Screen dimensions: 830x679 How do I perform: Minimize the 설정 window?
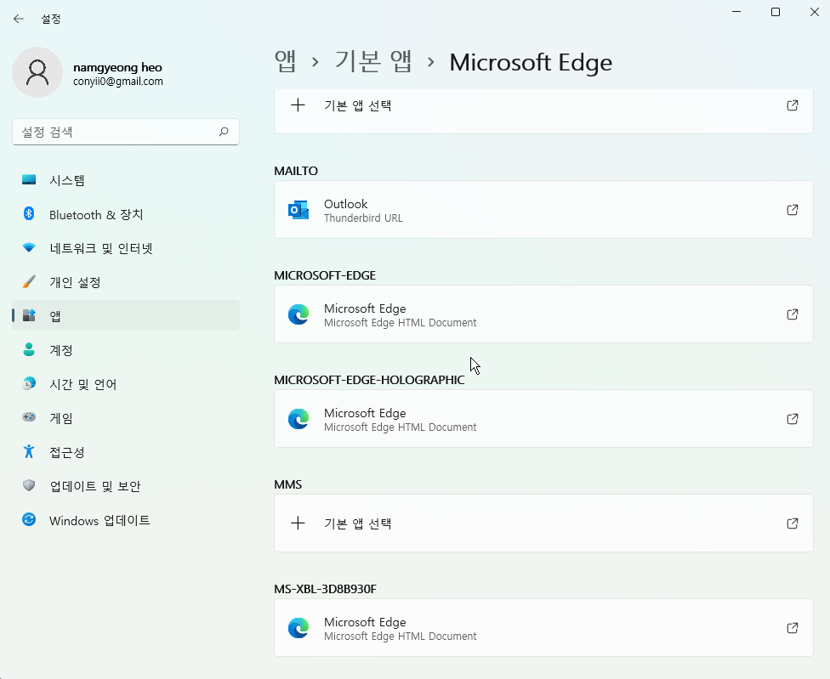[x=736, y=12]
